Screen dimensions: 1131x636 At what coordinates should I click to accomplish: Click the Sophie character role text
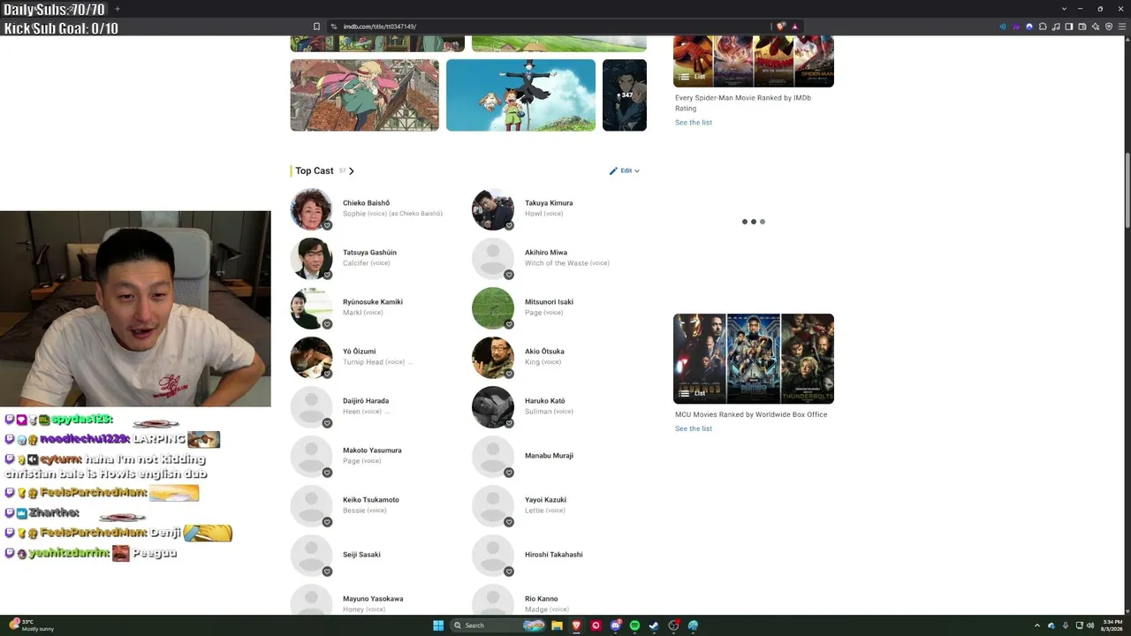[x=354, y=214]
